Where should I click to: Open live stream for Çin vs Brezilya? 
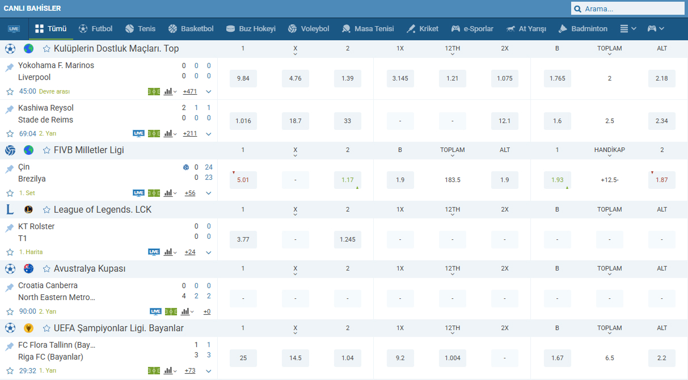[x=138, y=193]
